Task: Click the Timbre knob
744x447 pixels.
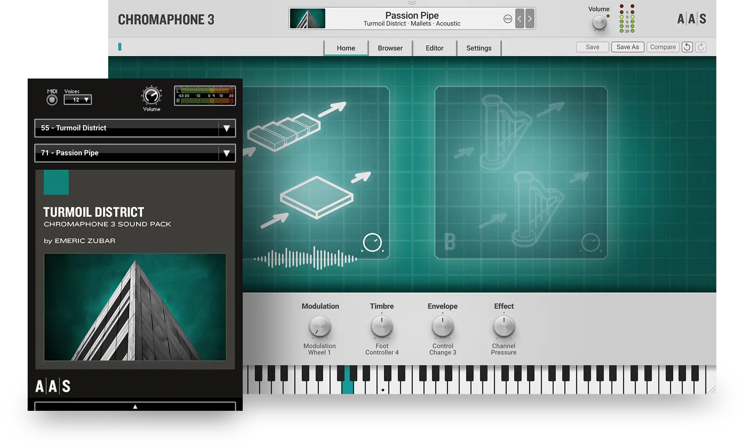Action: (x=382, y=327)
